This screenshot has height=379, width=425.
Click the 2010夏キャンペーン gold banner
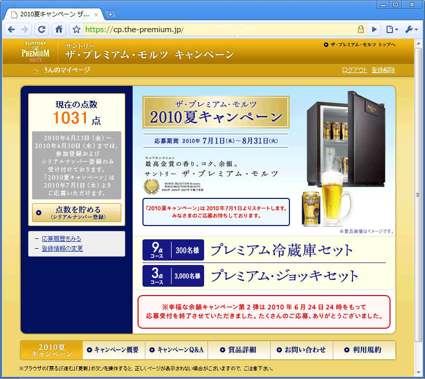pos(216,112)
